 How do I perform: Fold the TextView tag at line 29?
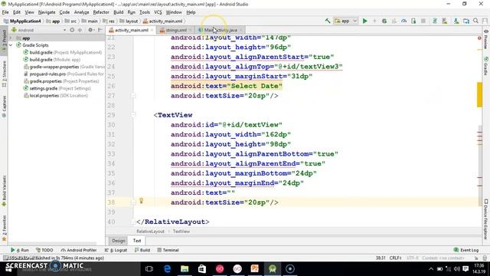coord(133,115)
